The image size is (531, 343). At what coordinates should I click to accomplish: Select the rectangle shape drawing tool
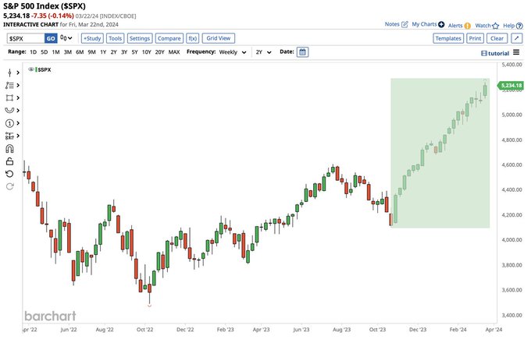[x=9, y=97]
